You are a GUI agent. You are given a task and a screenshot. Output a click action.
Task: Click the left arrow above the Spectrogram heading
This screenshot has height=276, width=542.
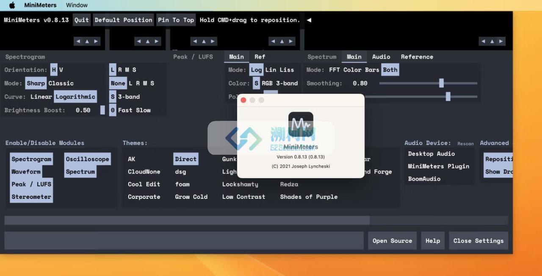(78, 41)
